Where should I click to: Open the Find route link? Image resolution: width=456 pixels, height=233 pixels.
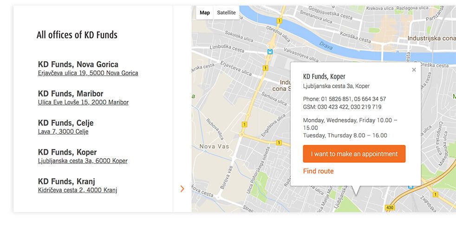(x=318, y=171)
